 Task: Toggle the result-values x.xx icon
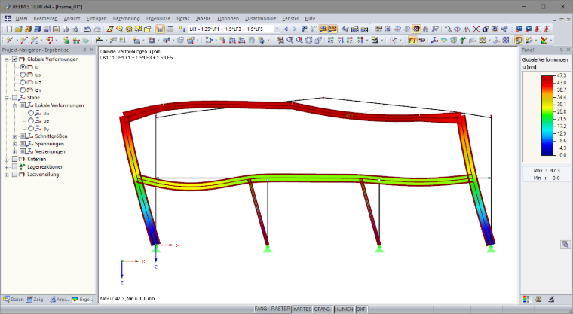(332, 29)
